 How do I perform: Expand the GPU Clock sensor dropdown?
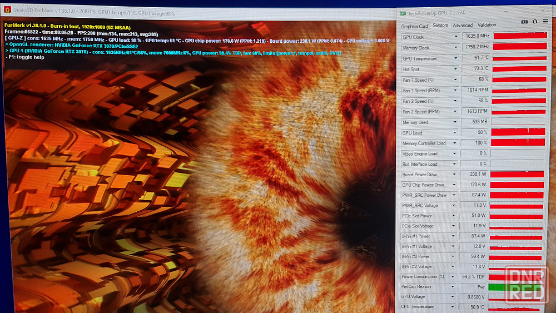click(456, 37)
